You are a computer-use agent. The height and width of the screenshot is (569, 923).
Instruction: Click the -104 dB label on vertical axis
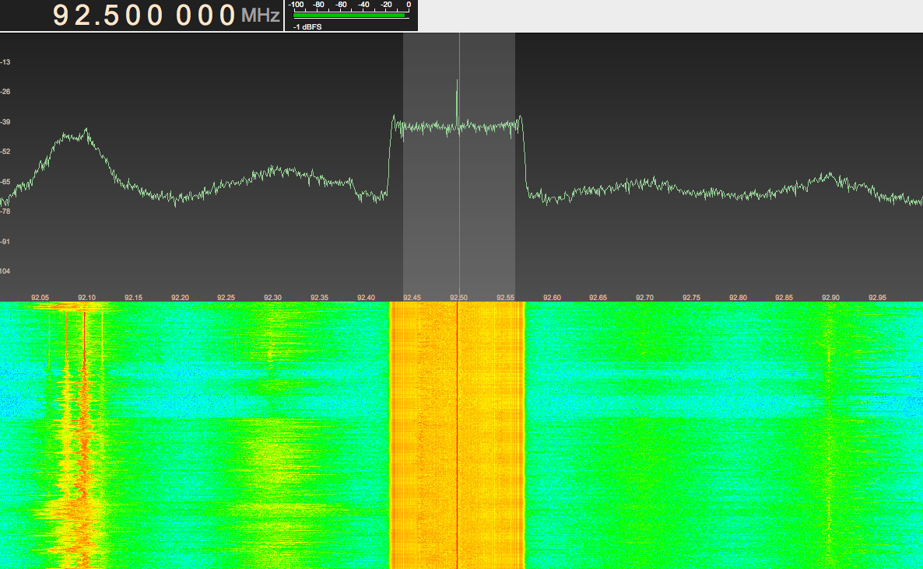(x=5, y=271)
